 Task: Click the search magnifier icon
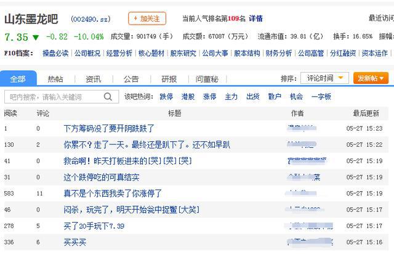[x=108, y=96]
